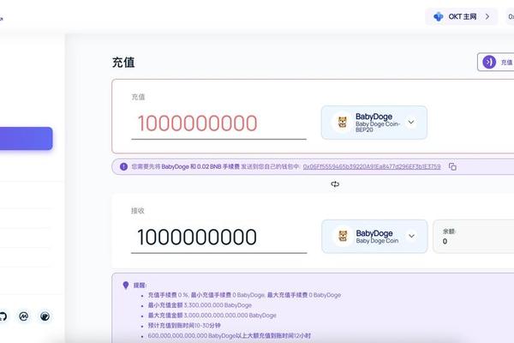This screenshot has width=514, height=343.
Task: Edit the 接收 amount field 1000000000
Action: [x=218, y=238]
